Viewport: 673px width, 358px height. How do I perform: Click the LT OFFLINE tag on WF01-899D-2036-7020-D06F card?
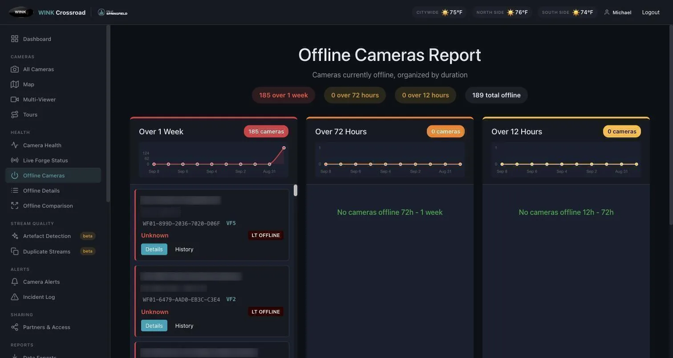(266, 236)
